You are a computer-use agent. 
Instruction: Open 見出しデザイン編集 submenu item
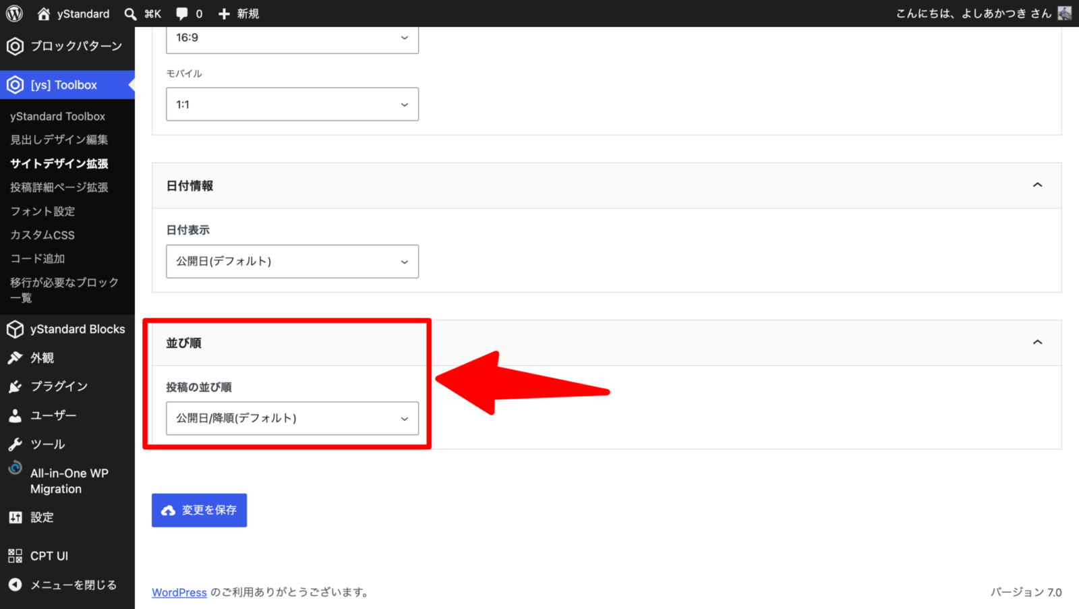point(59,140)
